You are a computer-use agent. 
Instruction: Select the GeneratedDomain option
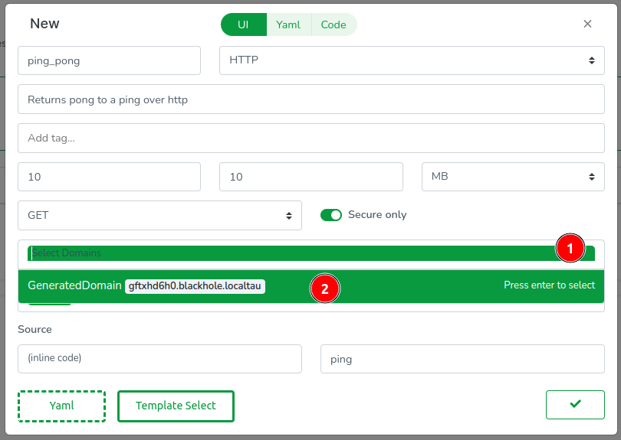(x=74, y=285)
